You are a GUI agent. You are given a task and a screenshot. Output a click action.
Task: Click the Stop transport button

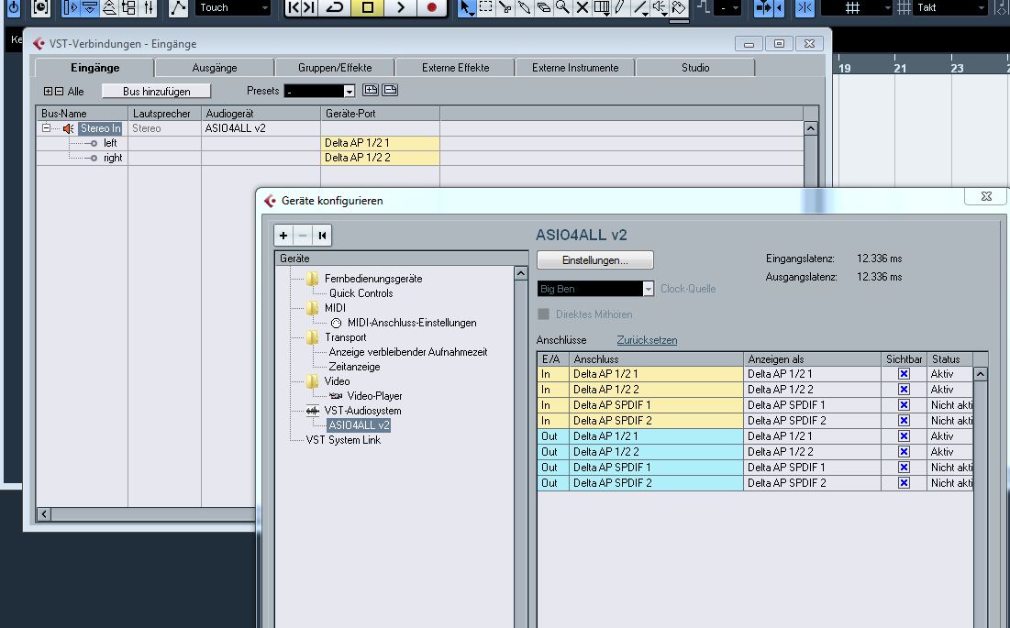click(x=368, y=8)
